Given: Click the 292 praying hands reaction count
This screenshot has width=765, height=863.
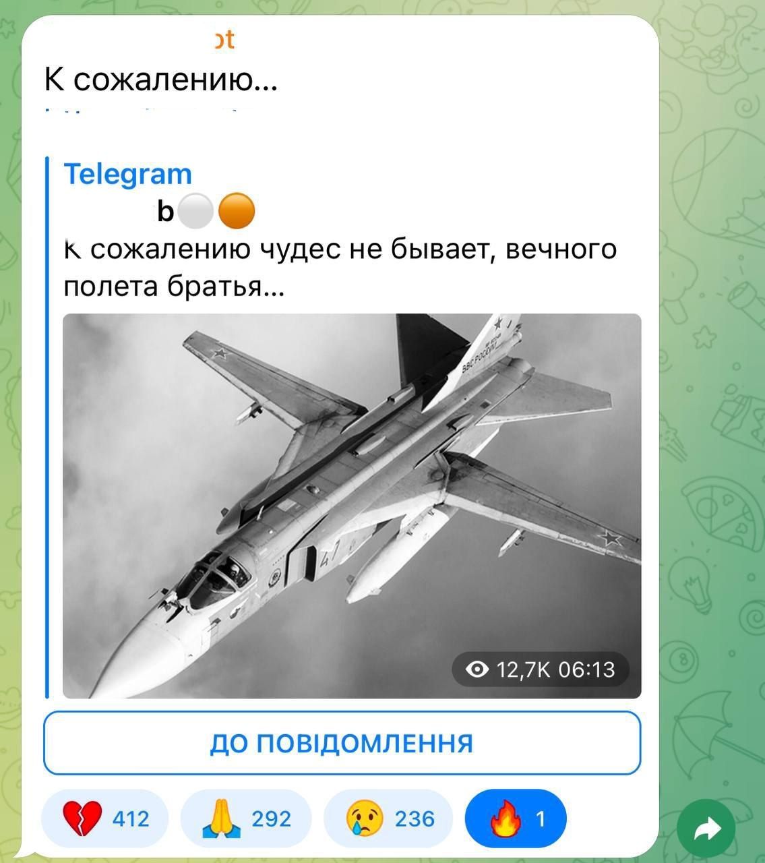Looking at the screenshot, I should 272,819.
